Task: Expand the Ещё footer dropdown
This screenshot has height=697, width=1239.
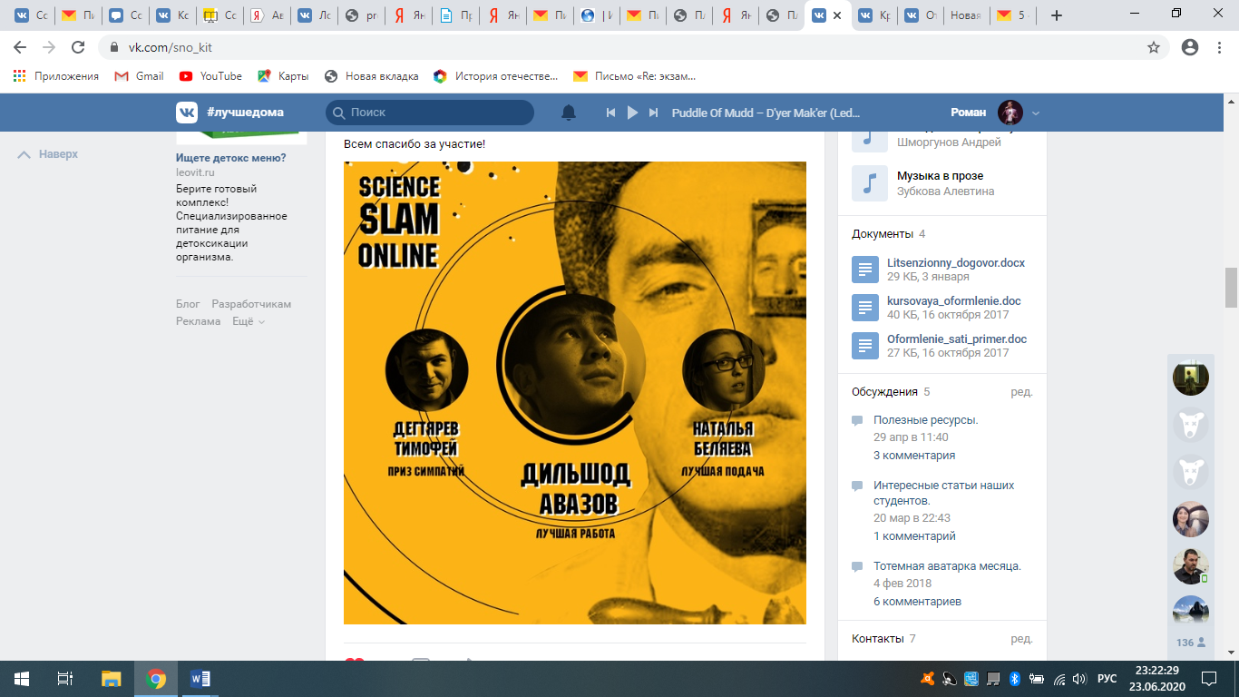Action: coord(248,321)
